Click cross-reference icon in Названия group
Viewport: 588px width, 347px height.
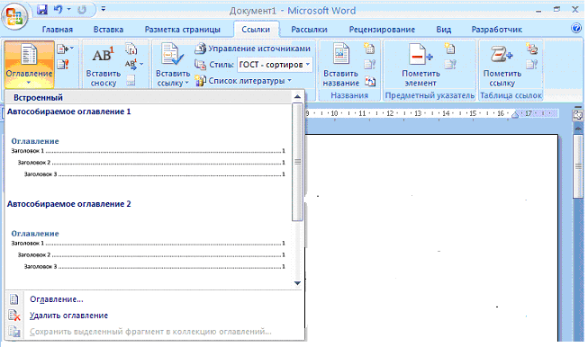pyautogui.click(x=370, y=81)
